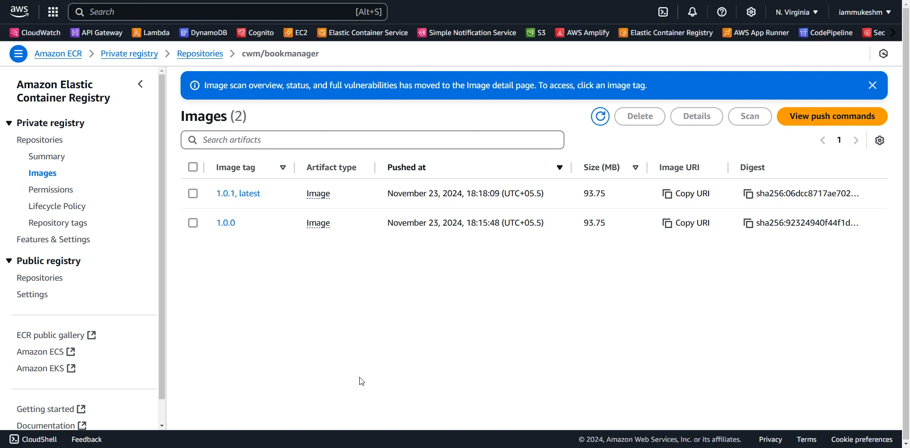Select the checkbox for image 1.0.0
Screen dimensions: 910x448
tap(193, 222)
